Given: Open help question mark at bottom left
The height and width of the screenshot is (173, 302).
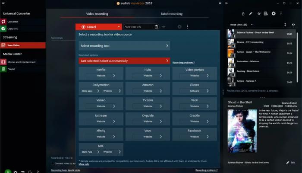Looking at the screenshot, I should [x=38, y=171].
